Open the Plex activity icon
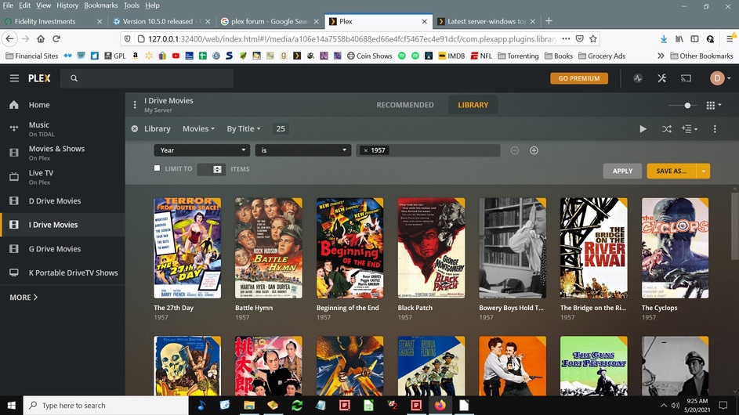This screenshot has height=415, width=739. (x=638, y=78)
